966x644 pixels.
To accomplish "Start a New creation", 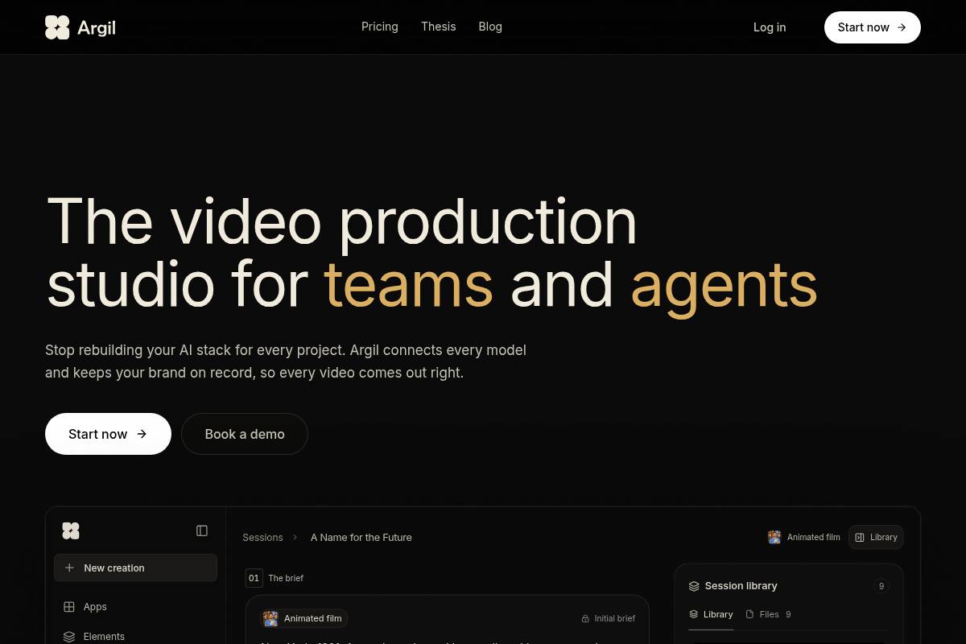I will [135, 568].
